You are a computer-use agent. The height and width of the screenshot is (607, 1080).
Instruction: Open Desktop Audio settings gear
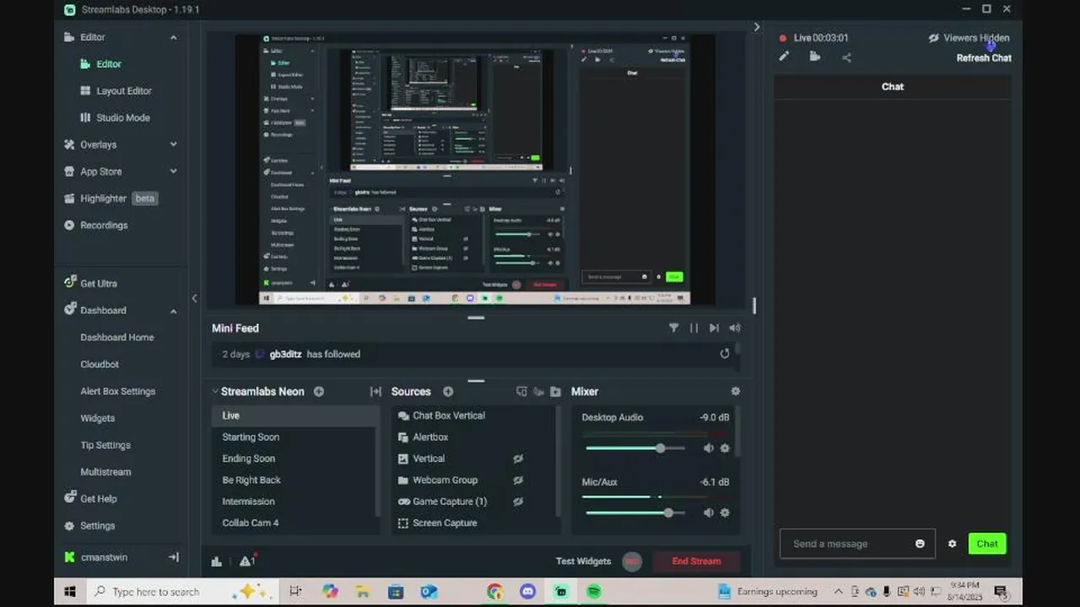point(725,449)
